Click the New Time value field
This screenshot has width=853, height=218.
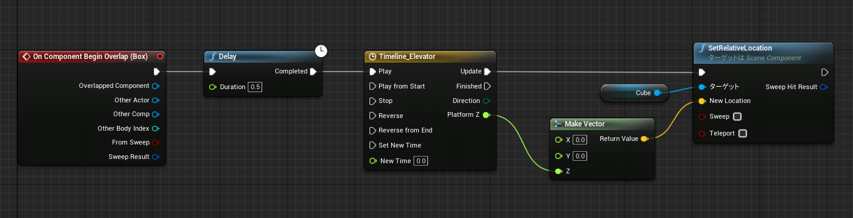pyautogui.click(x=421, y=161)
